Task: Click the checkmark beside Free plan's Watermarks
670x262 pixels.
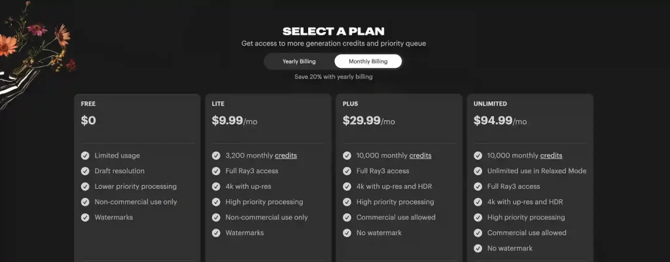Action: (85, 217)
